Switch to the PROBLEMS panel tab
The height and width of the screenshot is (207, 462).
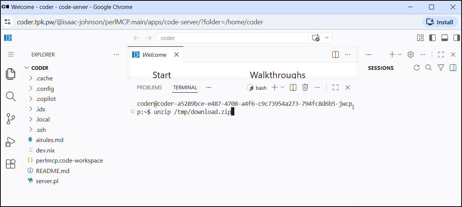point(149,87)
